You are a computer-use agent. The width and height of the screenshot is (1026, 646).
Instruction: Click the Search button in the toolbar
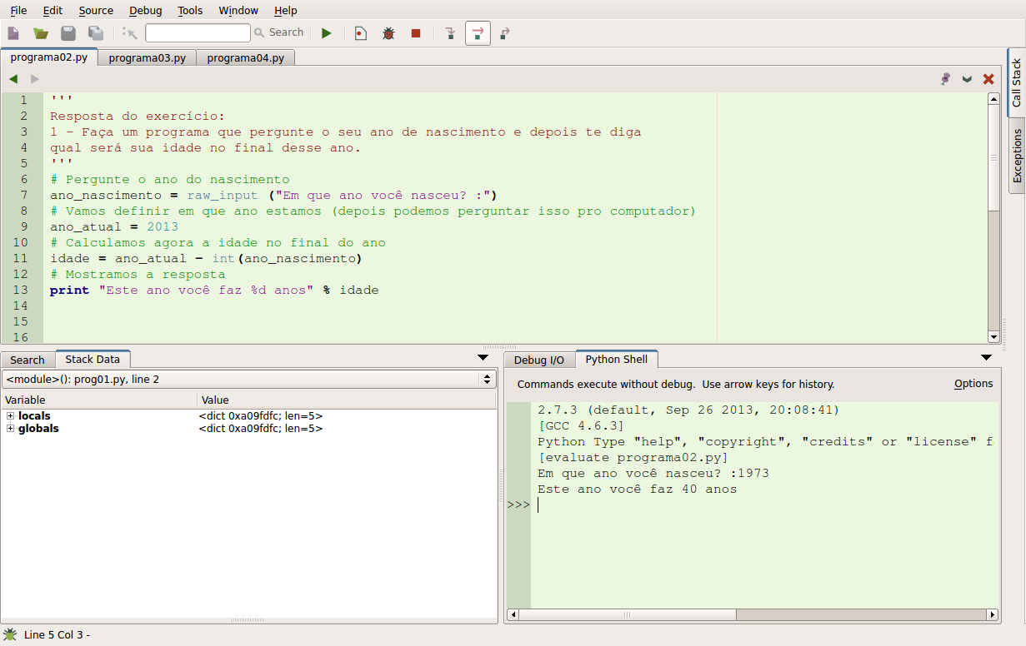[x=279, y=32]
